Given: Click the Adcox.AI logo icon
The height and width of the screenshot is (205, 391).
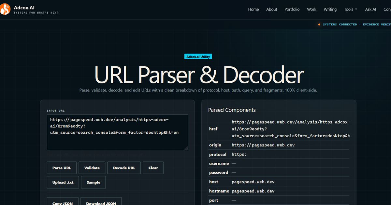Looking at the screenshot, I should coord(6,9).
